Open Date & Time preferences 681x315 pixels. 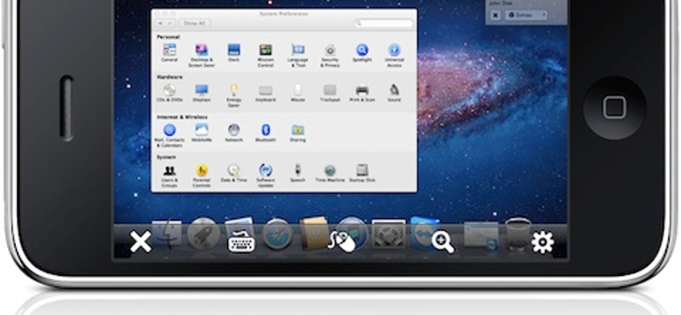(x=233, y=173)
